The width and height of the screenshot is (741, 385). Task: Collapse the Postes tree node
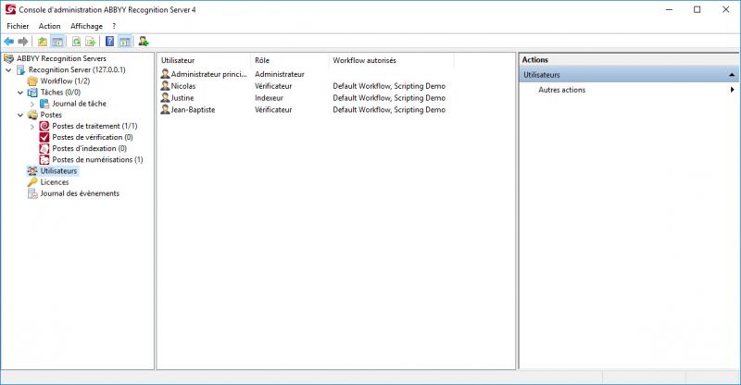point(20,115)
